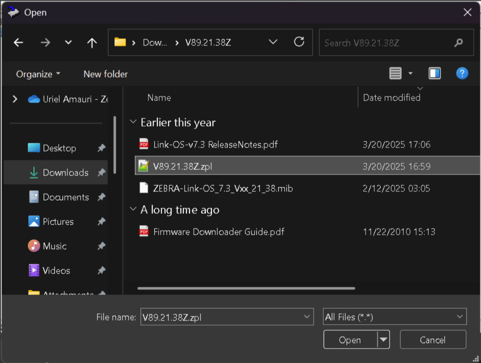Sort files by Date modified column
This screenshot has width=481, height=363.
pos(392,98)
